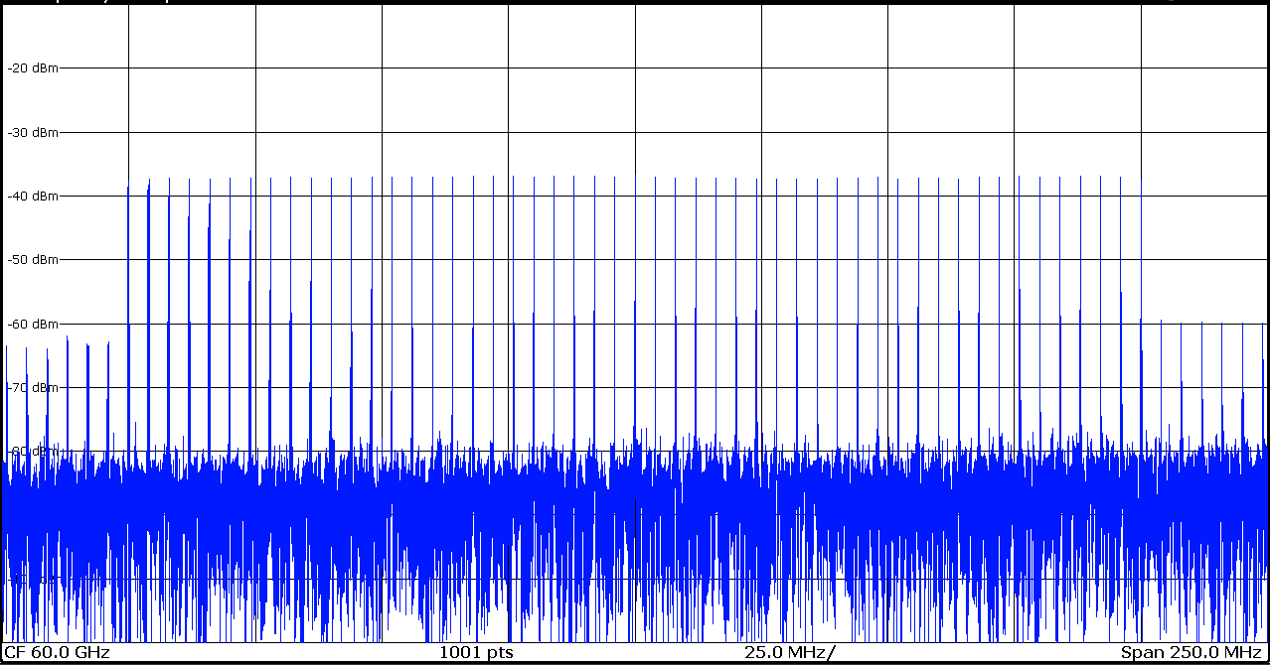The height and width of the screenshot is (665, 1270).
Task: Click the leftmost low spur near -63 dBm
Action: point(7,347)
